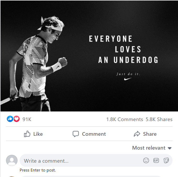Share the post
This screenshot has width=178, height=177.
pos(145,134)
